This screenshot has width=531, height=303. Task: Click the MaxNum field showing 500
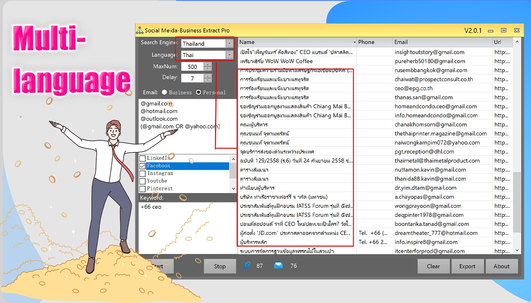tap(193, 67)
